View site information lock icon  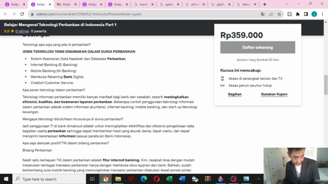click(x=32, y=14)
